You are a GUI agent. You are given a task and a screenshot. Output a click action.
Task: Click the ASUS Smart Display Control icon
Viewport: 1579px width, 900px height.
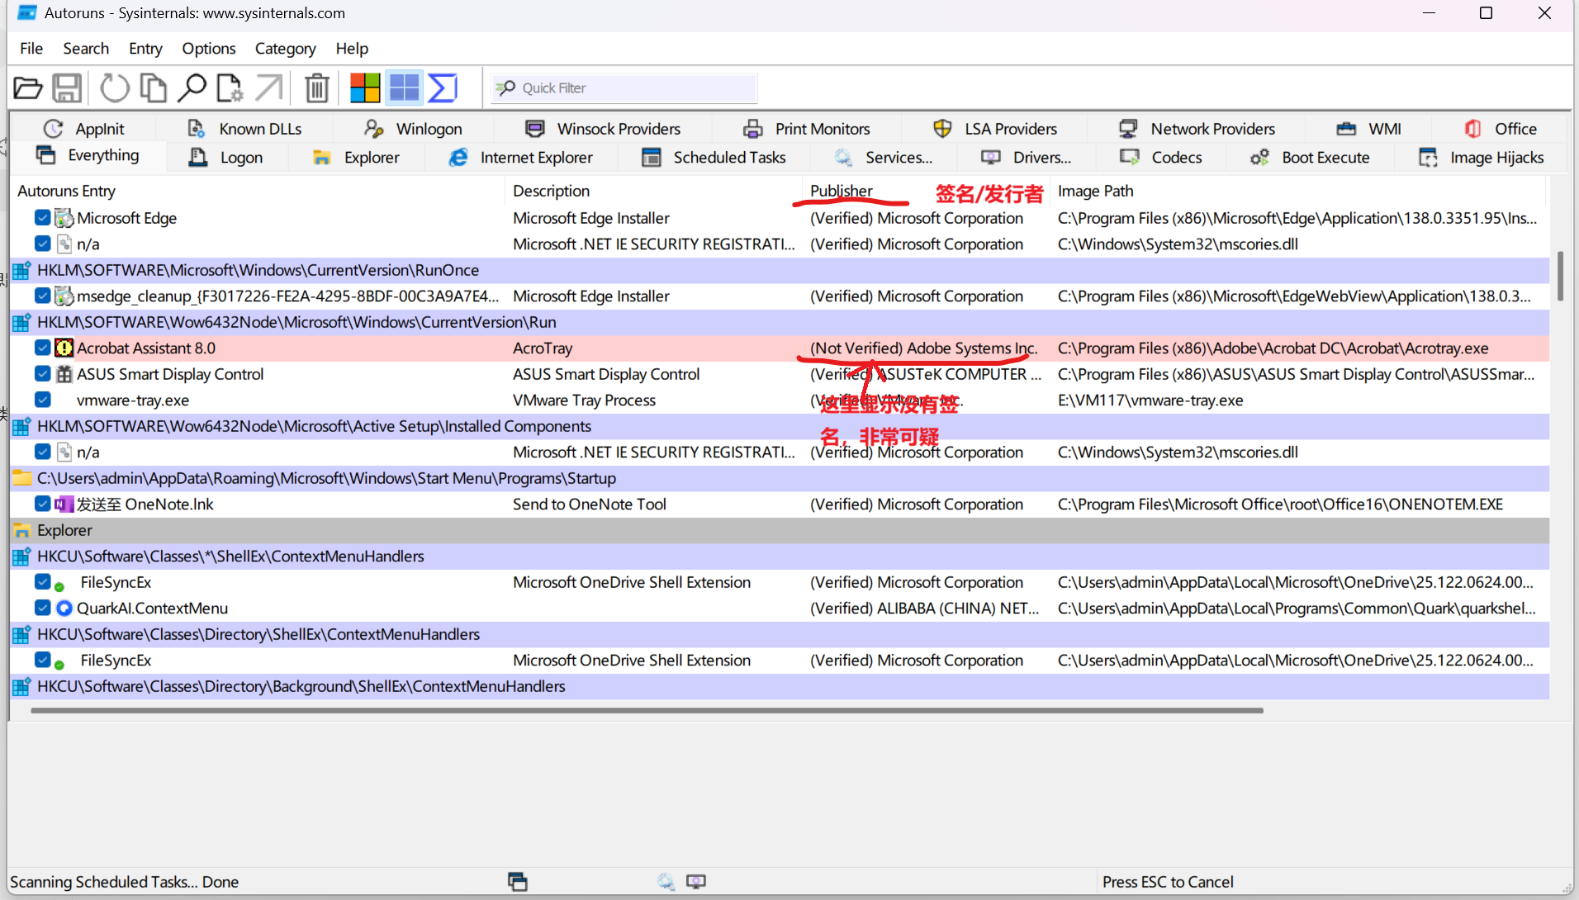click(x=64, y=374)
